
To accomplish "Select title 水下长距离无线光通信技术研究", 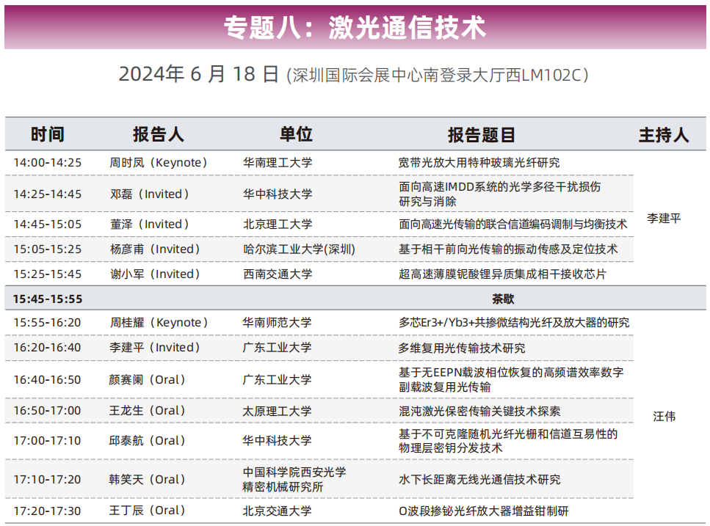I will click(479, 479).
